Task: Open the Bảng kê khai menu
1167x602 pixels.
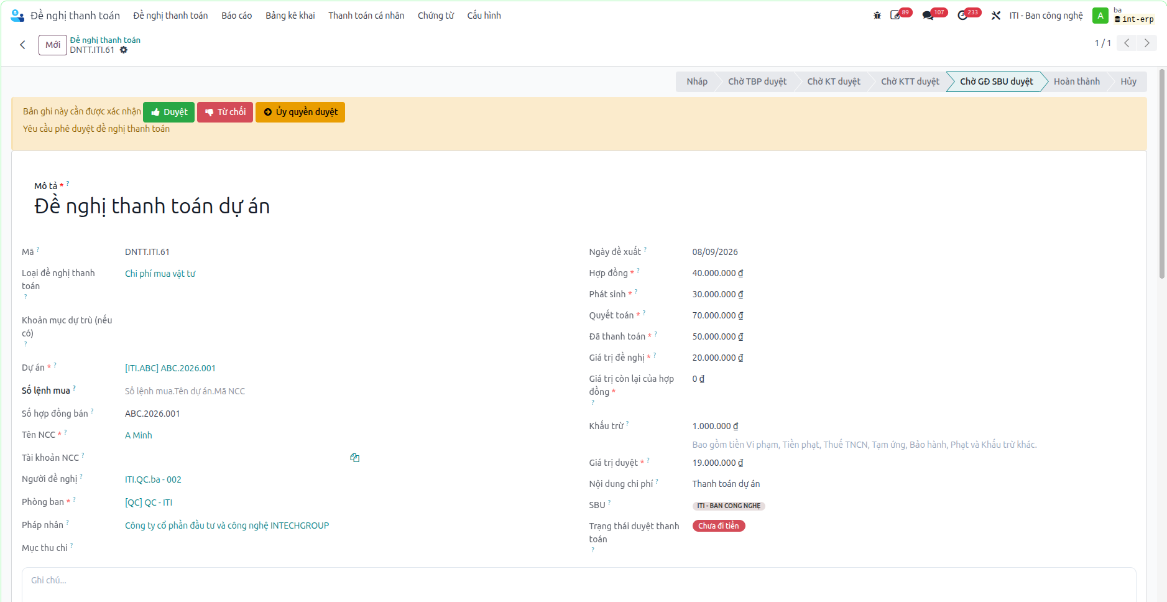Action: (x=290, y=16)
